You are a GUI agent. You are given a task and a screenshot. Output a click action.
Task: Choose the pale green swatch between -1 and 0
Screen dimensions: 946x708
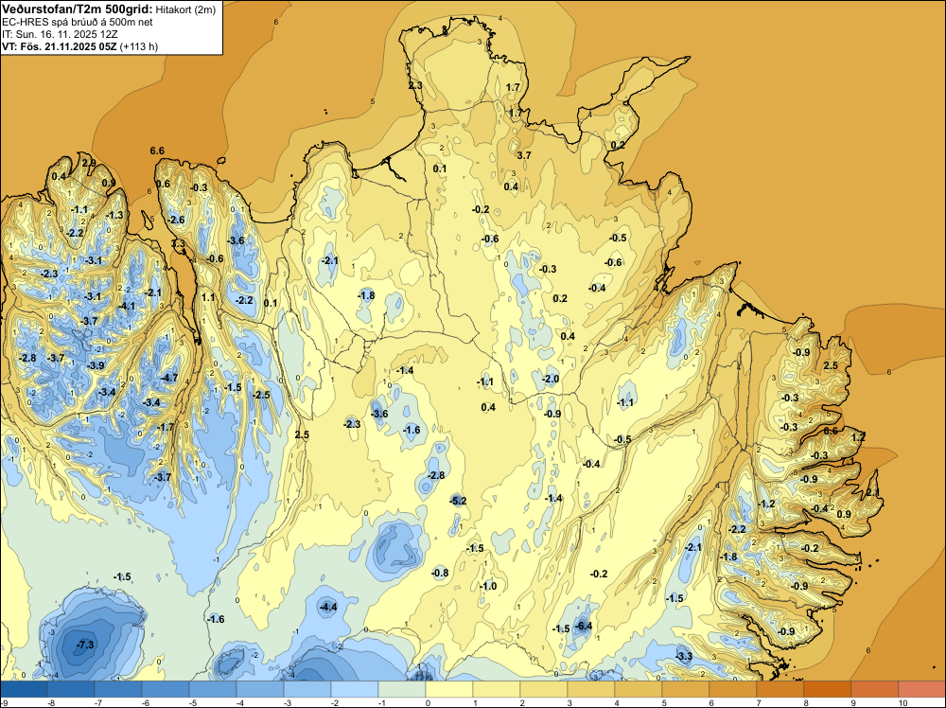pyautogui.click(x=402, y=689)
